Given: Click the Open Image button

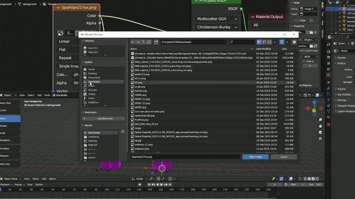Looking at the screenshot, I should 255,157.
